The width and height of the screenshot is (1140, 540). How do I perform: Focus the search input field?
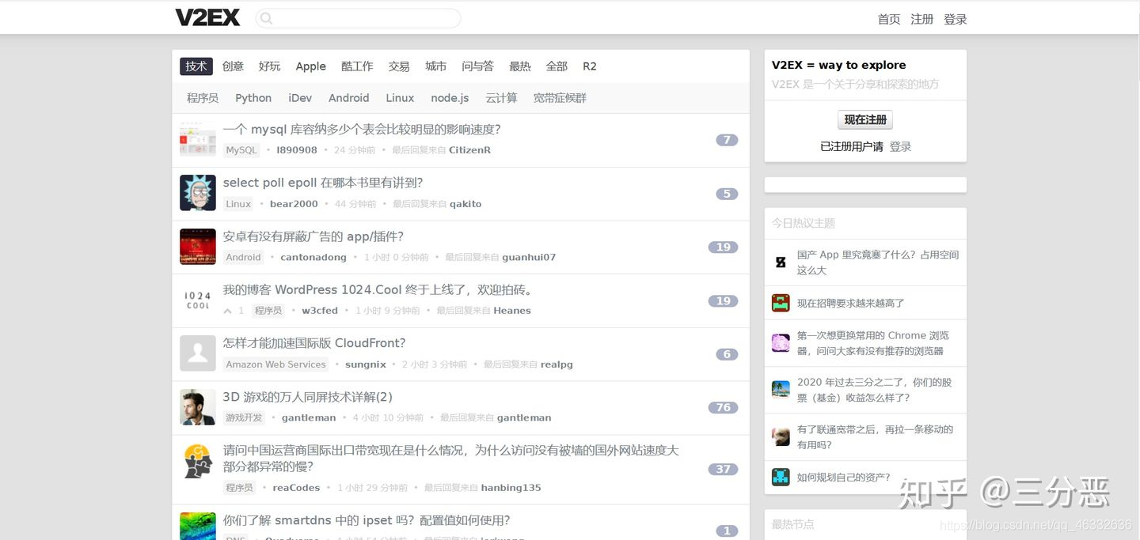coord(358,18)
